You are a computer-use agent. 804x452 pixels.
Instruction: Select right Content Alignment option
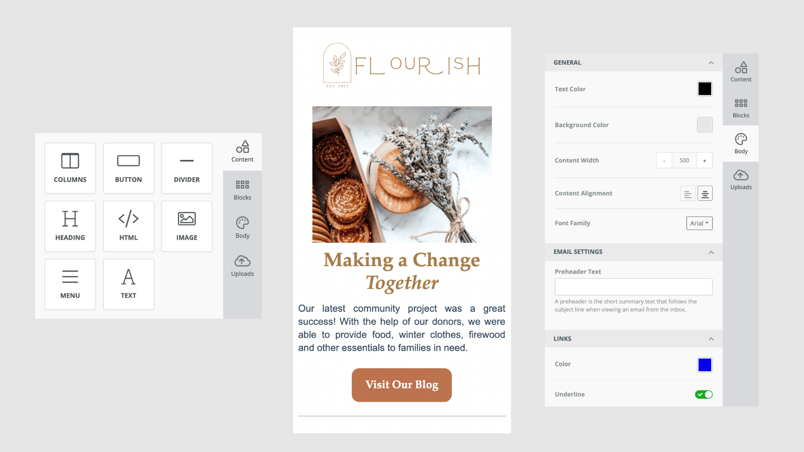(x=705, y=193)
